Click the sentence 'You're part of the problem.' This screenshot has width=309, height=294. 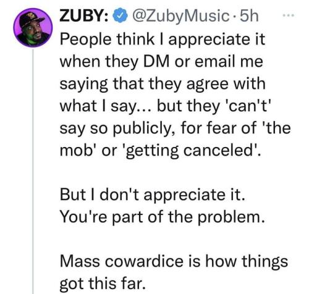point(162,217)
